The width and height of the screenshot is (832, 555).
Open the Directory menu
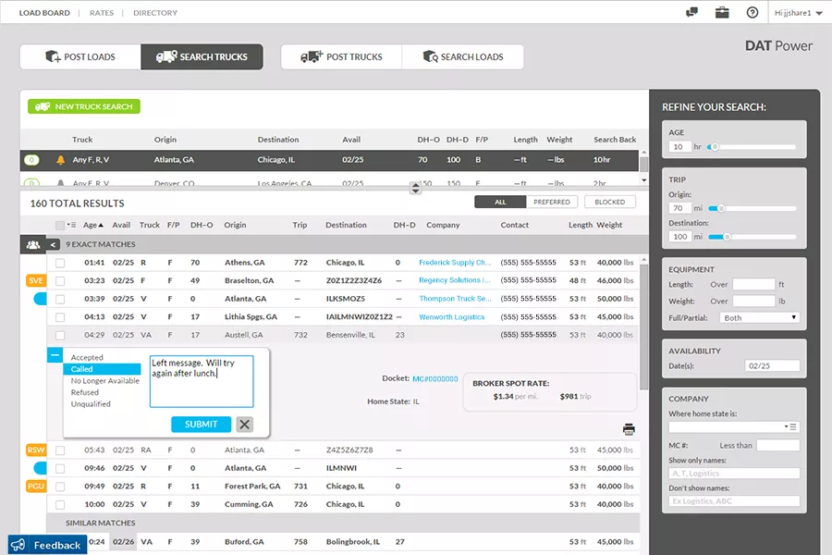coord(155,13)
